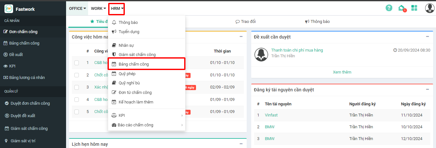
Task: Open the notification inbox icon with badge
Action: [x=402, y=8]
